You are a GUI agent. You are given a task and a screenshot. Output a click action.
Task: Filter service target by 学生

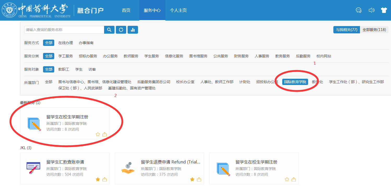(x=79, y=69)
